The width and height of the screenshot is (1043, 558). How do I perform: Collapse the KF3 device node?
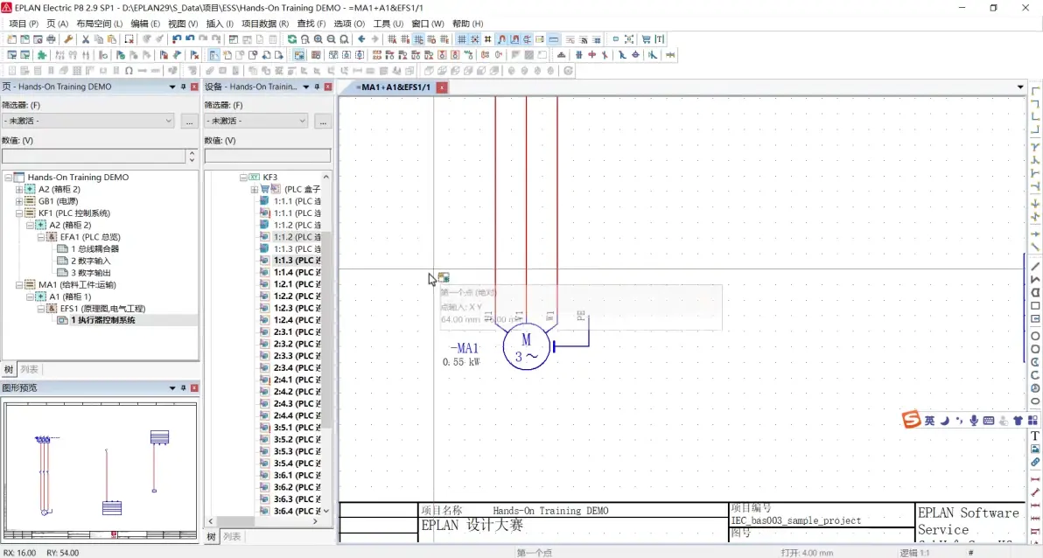click(x=243, y=177)
